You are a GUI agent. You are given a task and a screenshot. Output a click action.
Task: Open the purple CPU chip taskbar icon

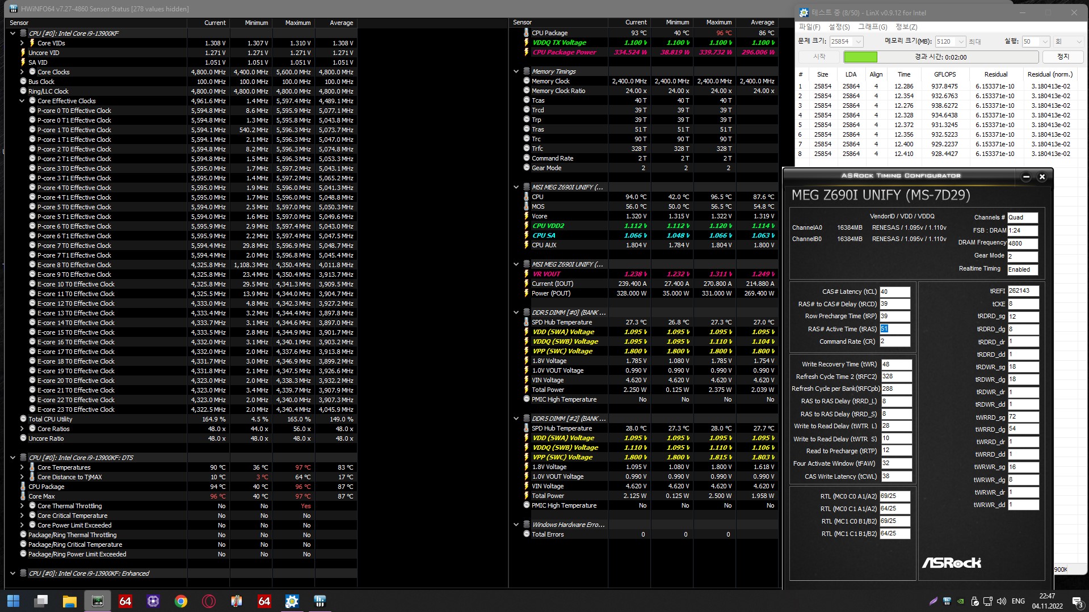pos(153,601)
